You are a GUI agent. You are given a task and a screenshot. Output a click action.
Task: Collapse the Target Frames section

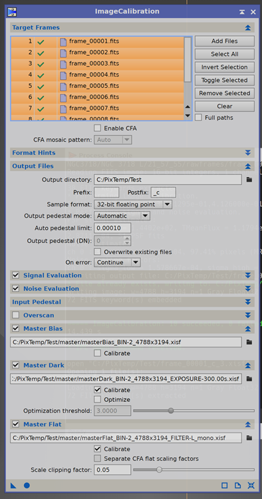pos(248,28)
